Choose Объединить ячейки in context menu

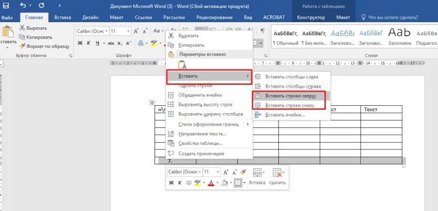click(209, 95)
